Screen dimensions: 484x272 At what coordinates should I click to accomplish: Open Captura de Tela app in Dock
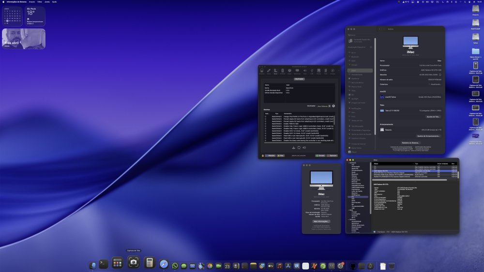coord(134,262)
